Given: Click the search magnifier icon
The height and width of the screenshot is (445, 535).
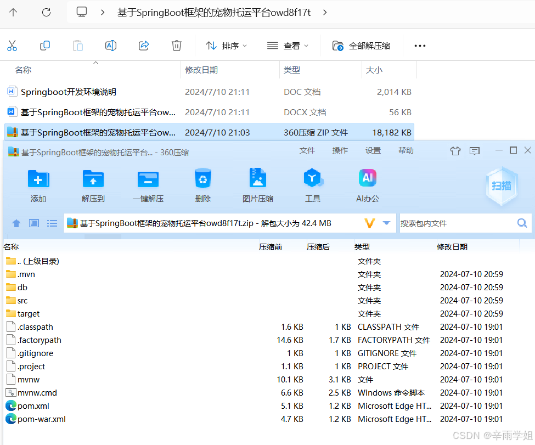Looking at the screenshot, I should [x=522, y=223].
